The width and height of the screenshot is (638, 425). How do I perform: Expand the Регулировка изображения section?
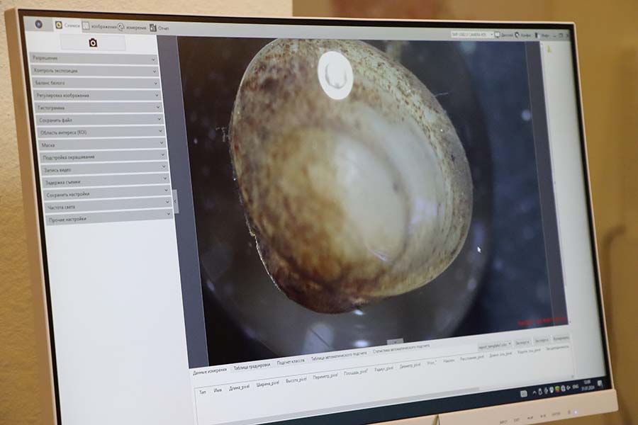click(98, 96)
